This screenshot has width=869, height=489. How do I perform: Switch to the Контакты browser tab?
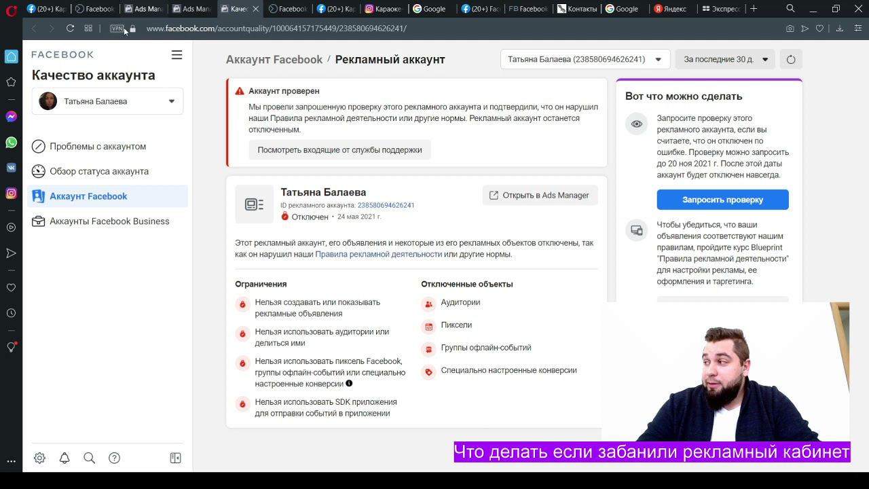pyautogui.click(x=577, y=9)
